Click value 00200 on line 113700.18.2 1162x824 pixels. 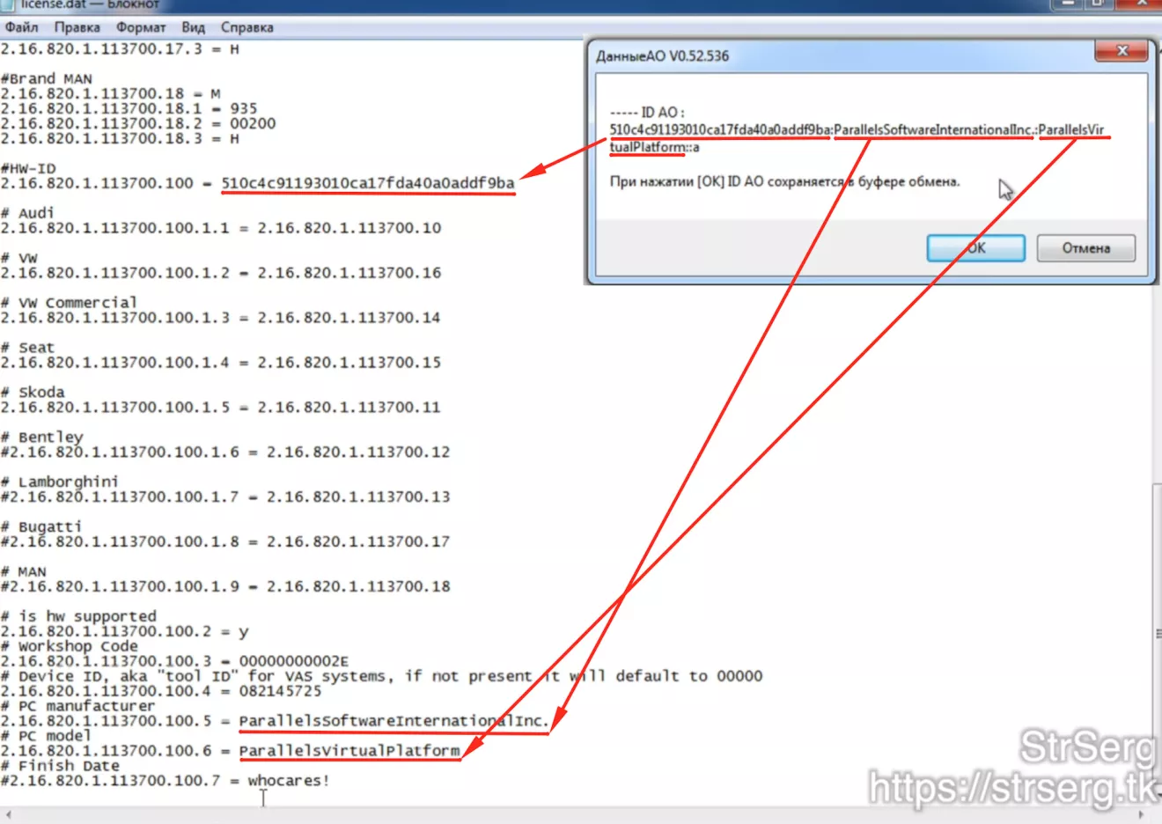(x=253, y=123)
